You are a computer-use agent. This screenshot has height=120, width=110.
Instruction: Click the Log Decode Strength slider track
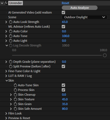tap(57, 55)
